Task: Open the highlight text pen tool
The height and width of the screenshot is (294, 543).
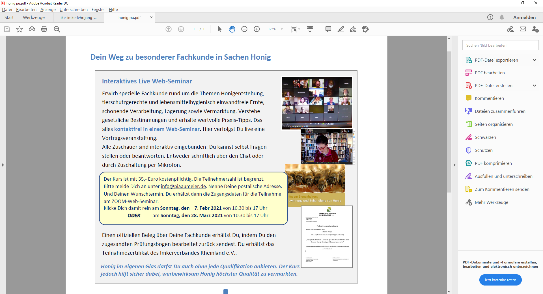Action: coord(341,29)
